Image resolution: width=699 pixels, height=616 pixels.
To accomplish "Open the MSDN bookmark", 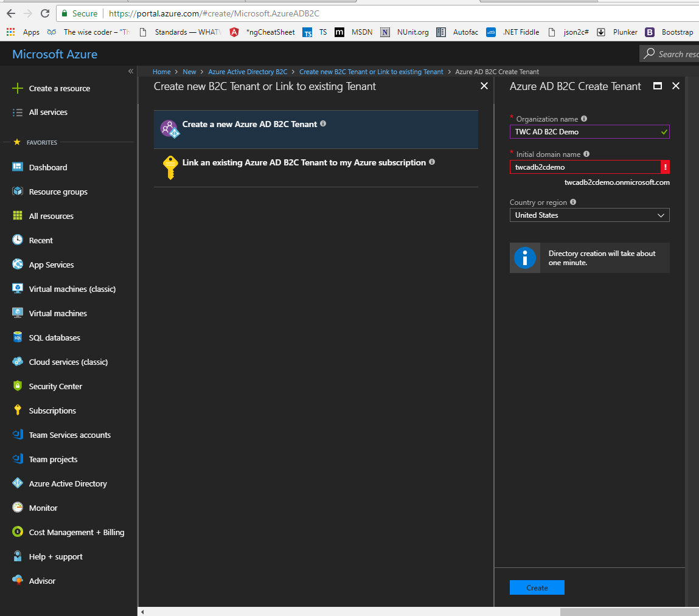I will (x=354, y=32).
